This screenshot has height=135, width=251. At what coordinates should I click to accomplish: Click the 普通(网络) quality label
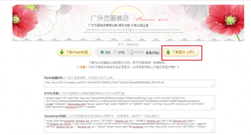pos(153,53)
